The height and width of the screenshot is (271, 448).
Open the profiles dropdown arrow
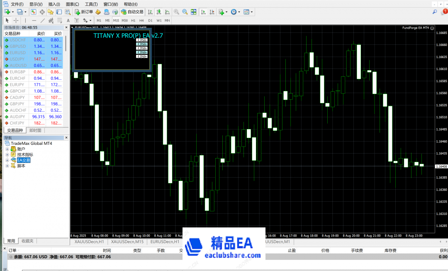(x=25, y=12)
